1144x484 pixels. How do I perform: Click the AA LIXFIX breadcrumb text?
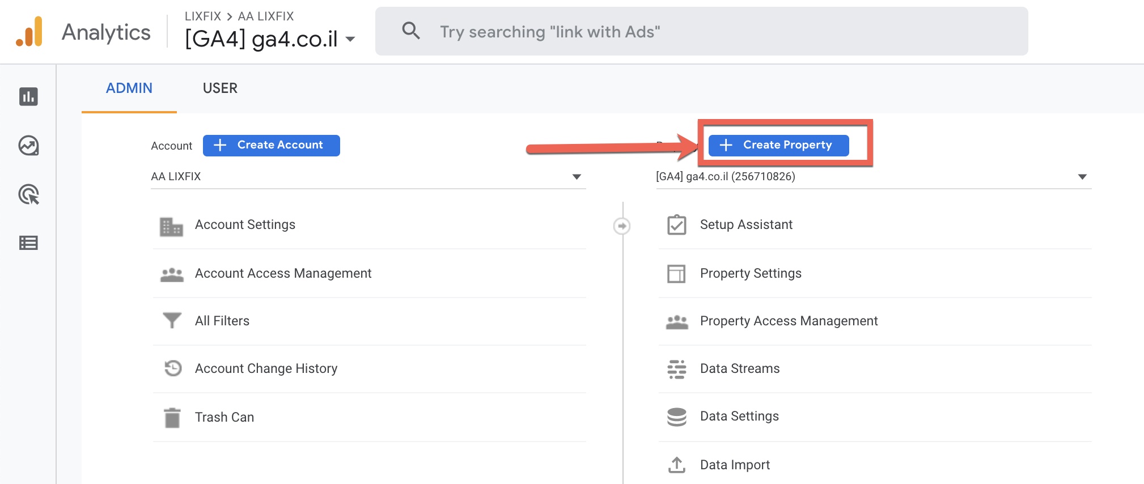(266, 16)
